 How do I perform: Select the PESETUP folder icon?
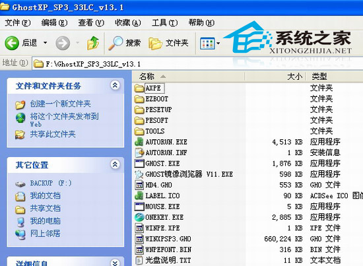click(139, 110)
